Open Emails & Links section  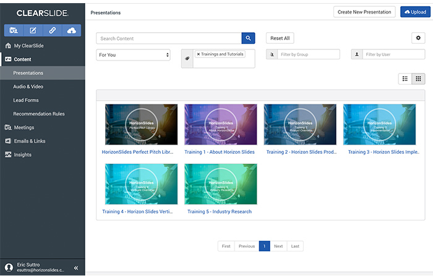30,141
